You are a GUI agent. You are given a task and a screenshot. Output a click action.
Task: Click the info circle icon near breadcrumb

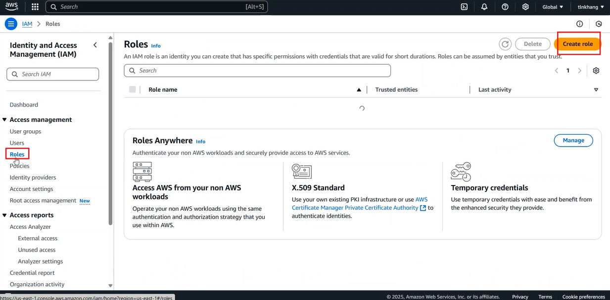pos(580,24)
